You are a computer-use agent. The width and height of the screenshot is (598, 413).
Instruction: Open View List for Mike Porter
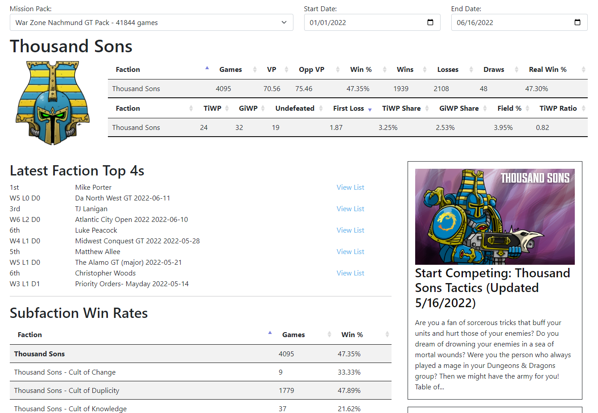[350, 188]
